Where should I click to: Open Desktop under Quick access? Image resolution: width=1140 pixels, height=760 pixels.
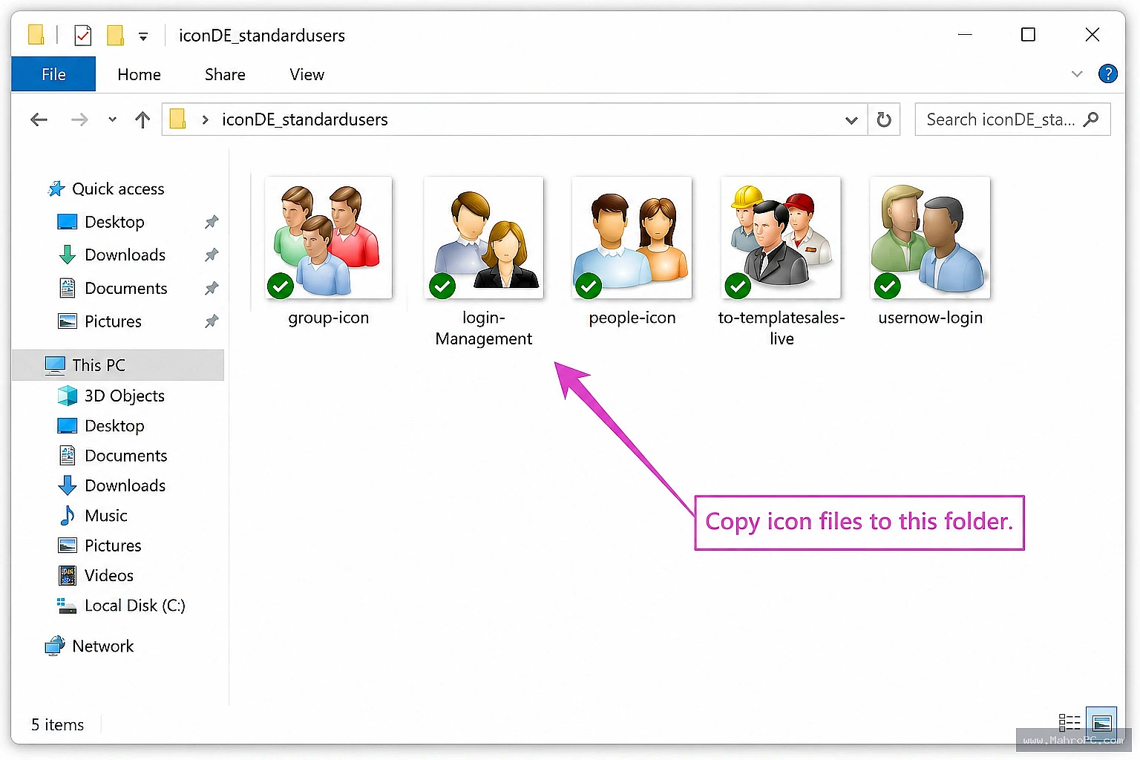pos(114,222)
